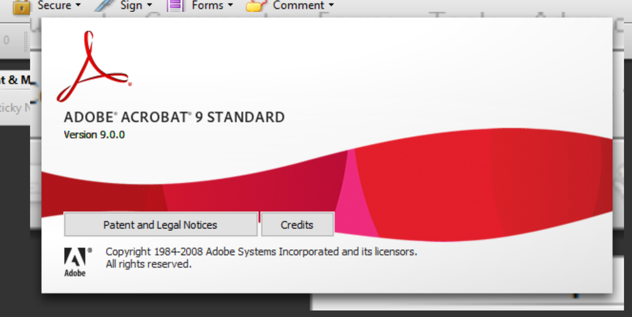Open Patent and Legal Notices
The height and width of the screenshot is (317, 632).
(161, 225)
